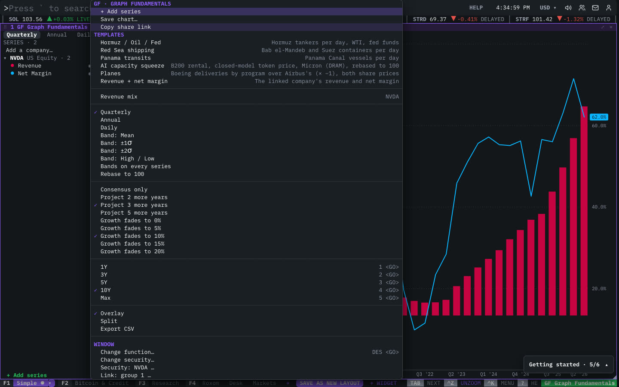Open the USD currency dropdown
The height and width of the screenshot is (387, 619).
tap(548, 8)
